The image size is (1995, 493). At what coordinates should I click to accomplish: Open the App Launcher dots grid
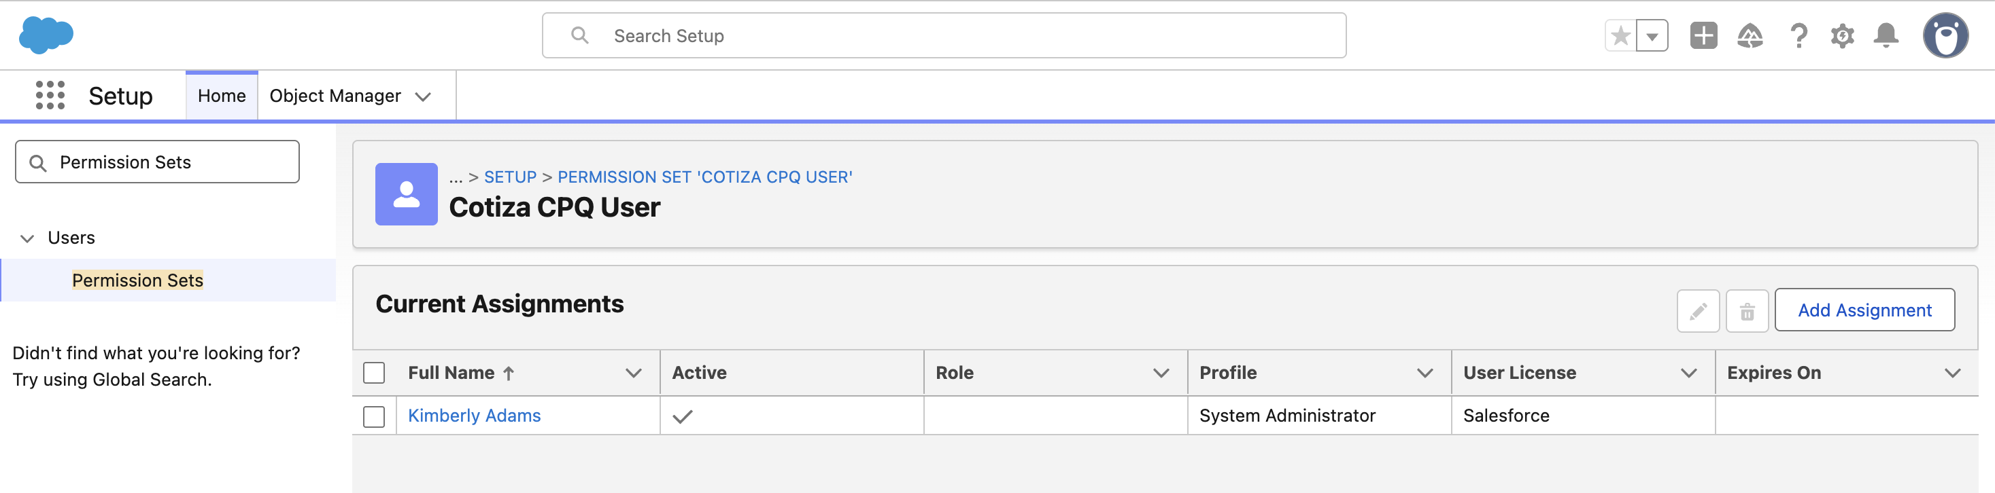pyautogui.click(x=50, y=95)
